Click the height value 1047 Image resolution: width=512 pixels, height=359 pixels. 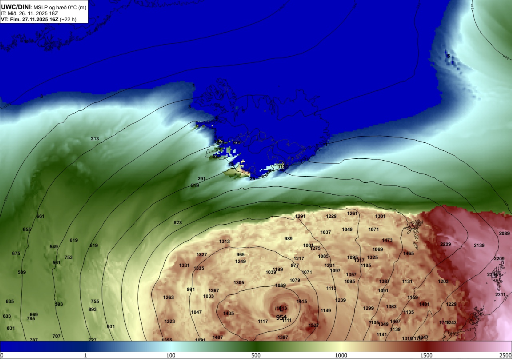196,312
